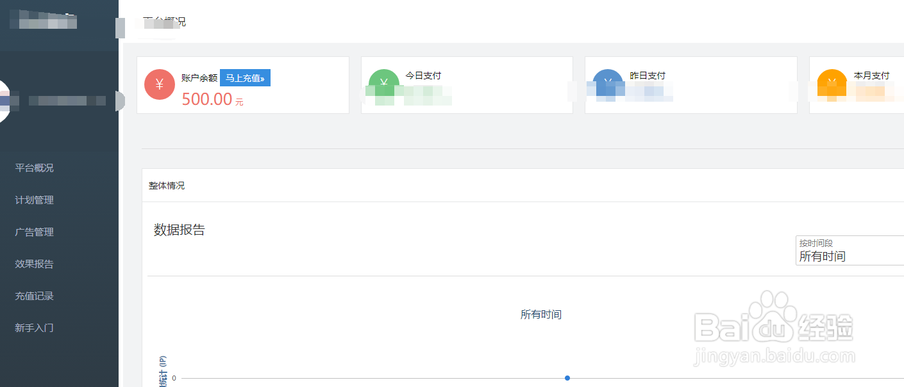904x387 pixels.
Task: Open 计划管理 in the sidebar
Action: pos(35,200)
